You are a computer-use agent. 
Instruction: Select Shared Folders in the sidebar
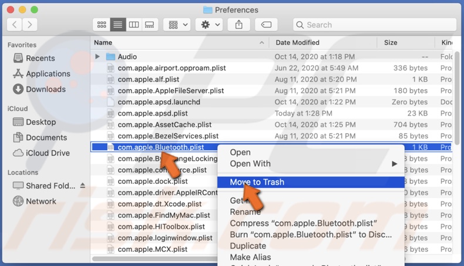click(x=45, y=186)
